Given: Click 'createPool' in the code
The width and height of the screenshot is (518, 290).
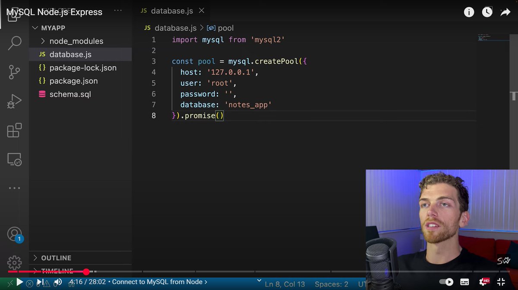Looking at the screenshot, I should click(x=276, y=61).
